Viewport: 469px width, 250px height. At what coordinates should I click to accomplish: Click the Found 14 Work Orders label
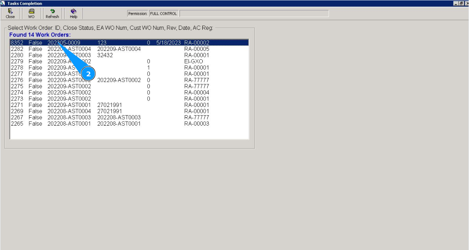(x=40, y=35)
